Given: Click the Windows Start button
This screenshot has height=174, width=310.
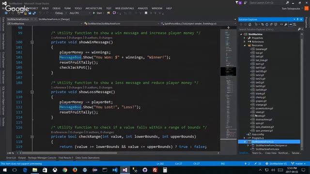Looking at the screenshot, I should click(5, 170).
